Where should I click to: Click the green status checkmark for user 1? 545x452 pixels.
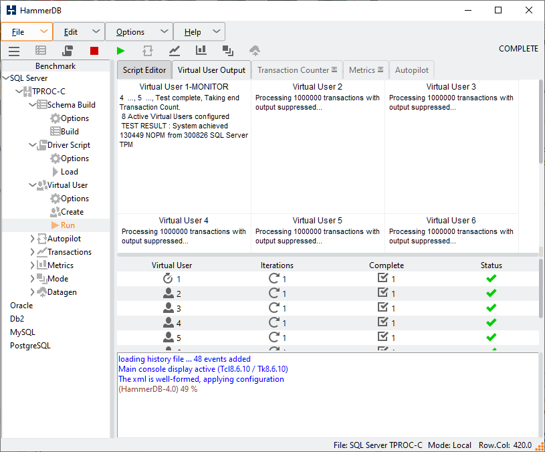[491, 278]
